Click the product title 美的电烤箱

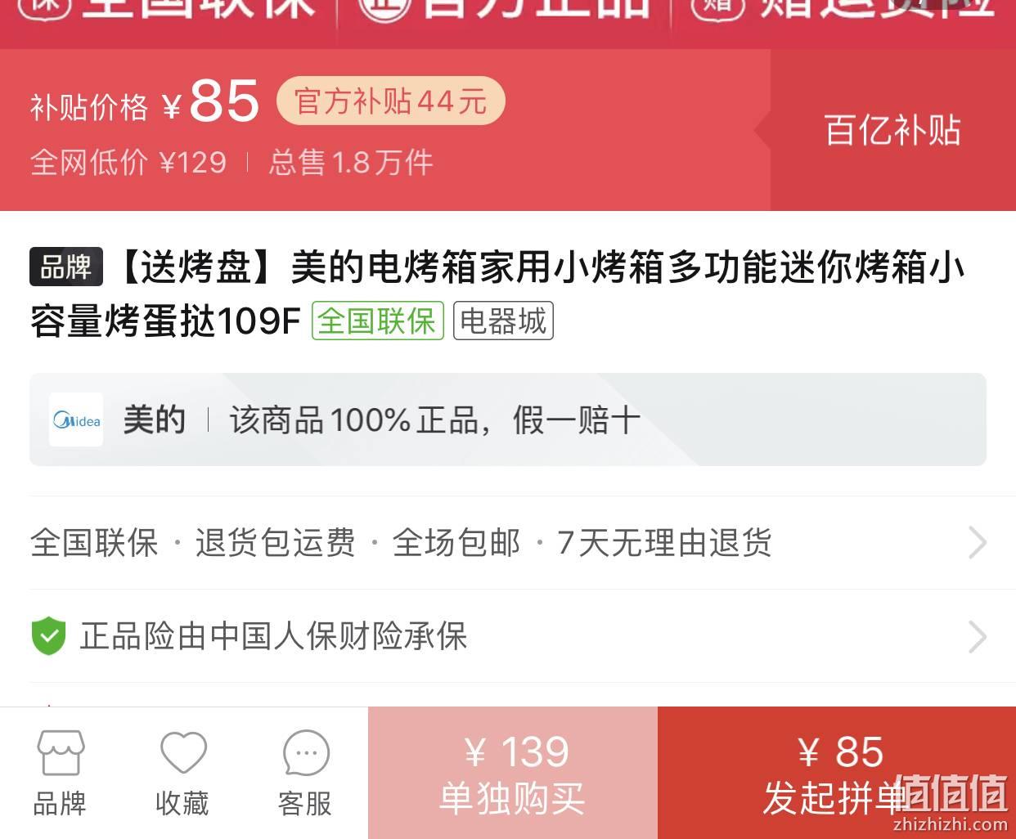pos(497,294)
